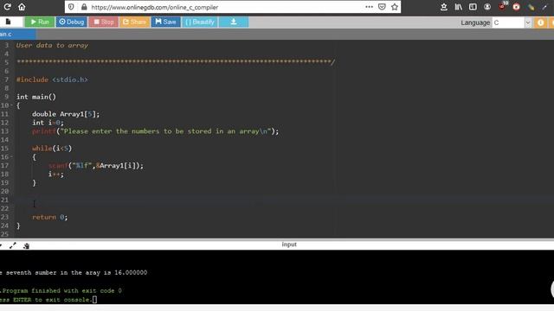Image resolution: width=554 pixels, height=311 pixels.
Task: Format the code using the Beautify button
Action: (x=200, y=22)
